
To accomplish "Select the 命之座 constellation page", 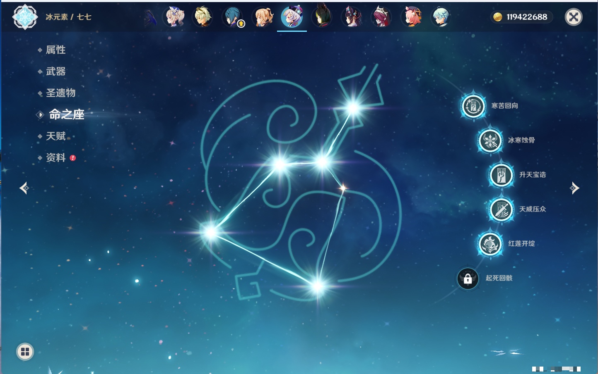I will [66, 114].
